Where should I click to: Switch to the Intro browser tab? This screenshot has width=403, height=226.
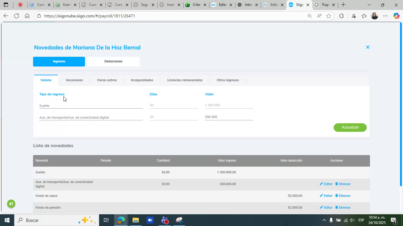tap(248, 5)
